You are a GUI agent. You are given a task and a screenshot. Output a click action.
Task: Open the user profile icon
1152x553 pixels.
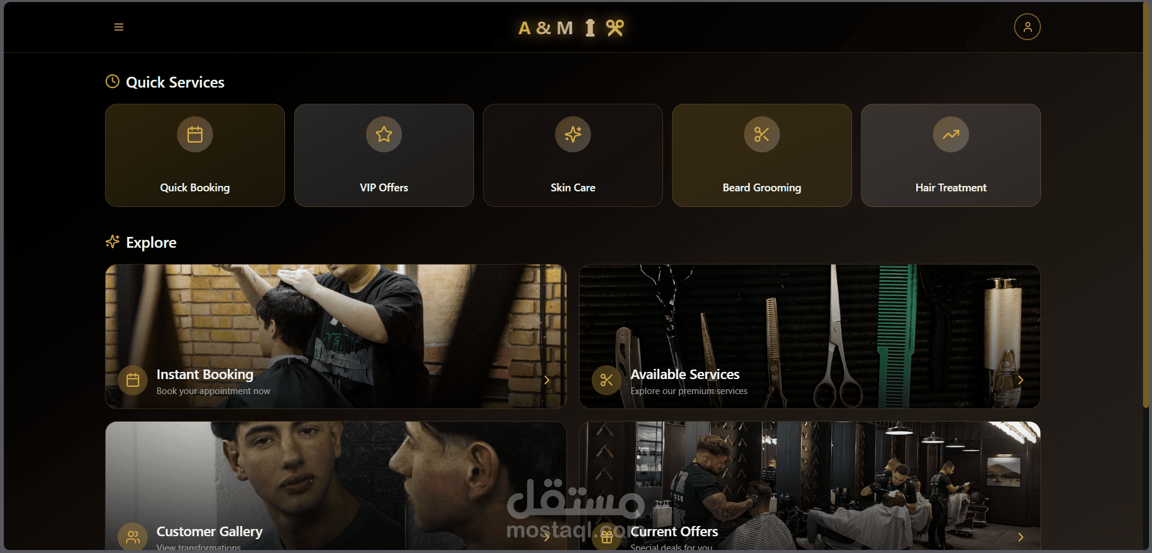1027,27
